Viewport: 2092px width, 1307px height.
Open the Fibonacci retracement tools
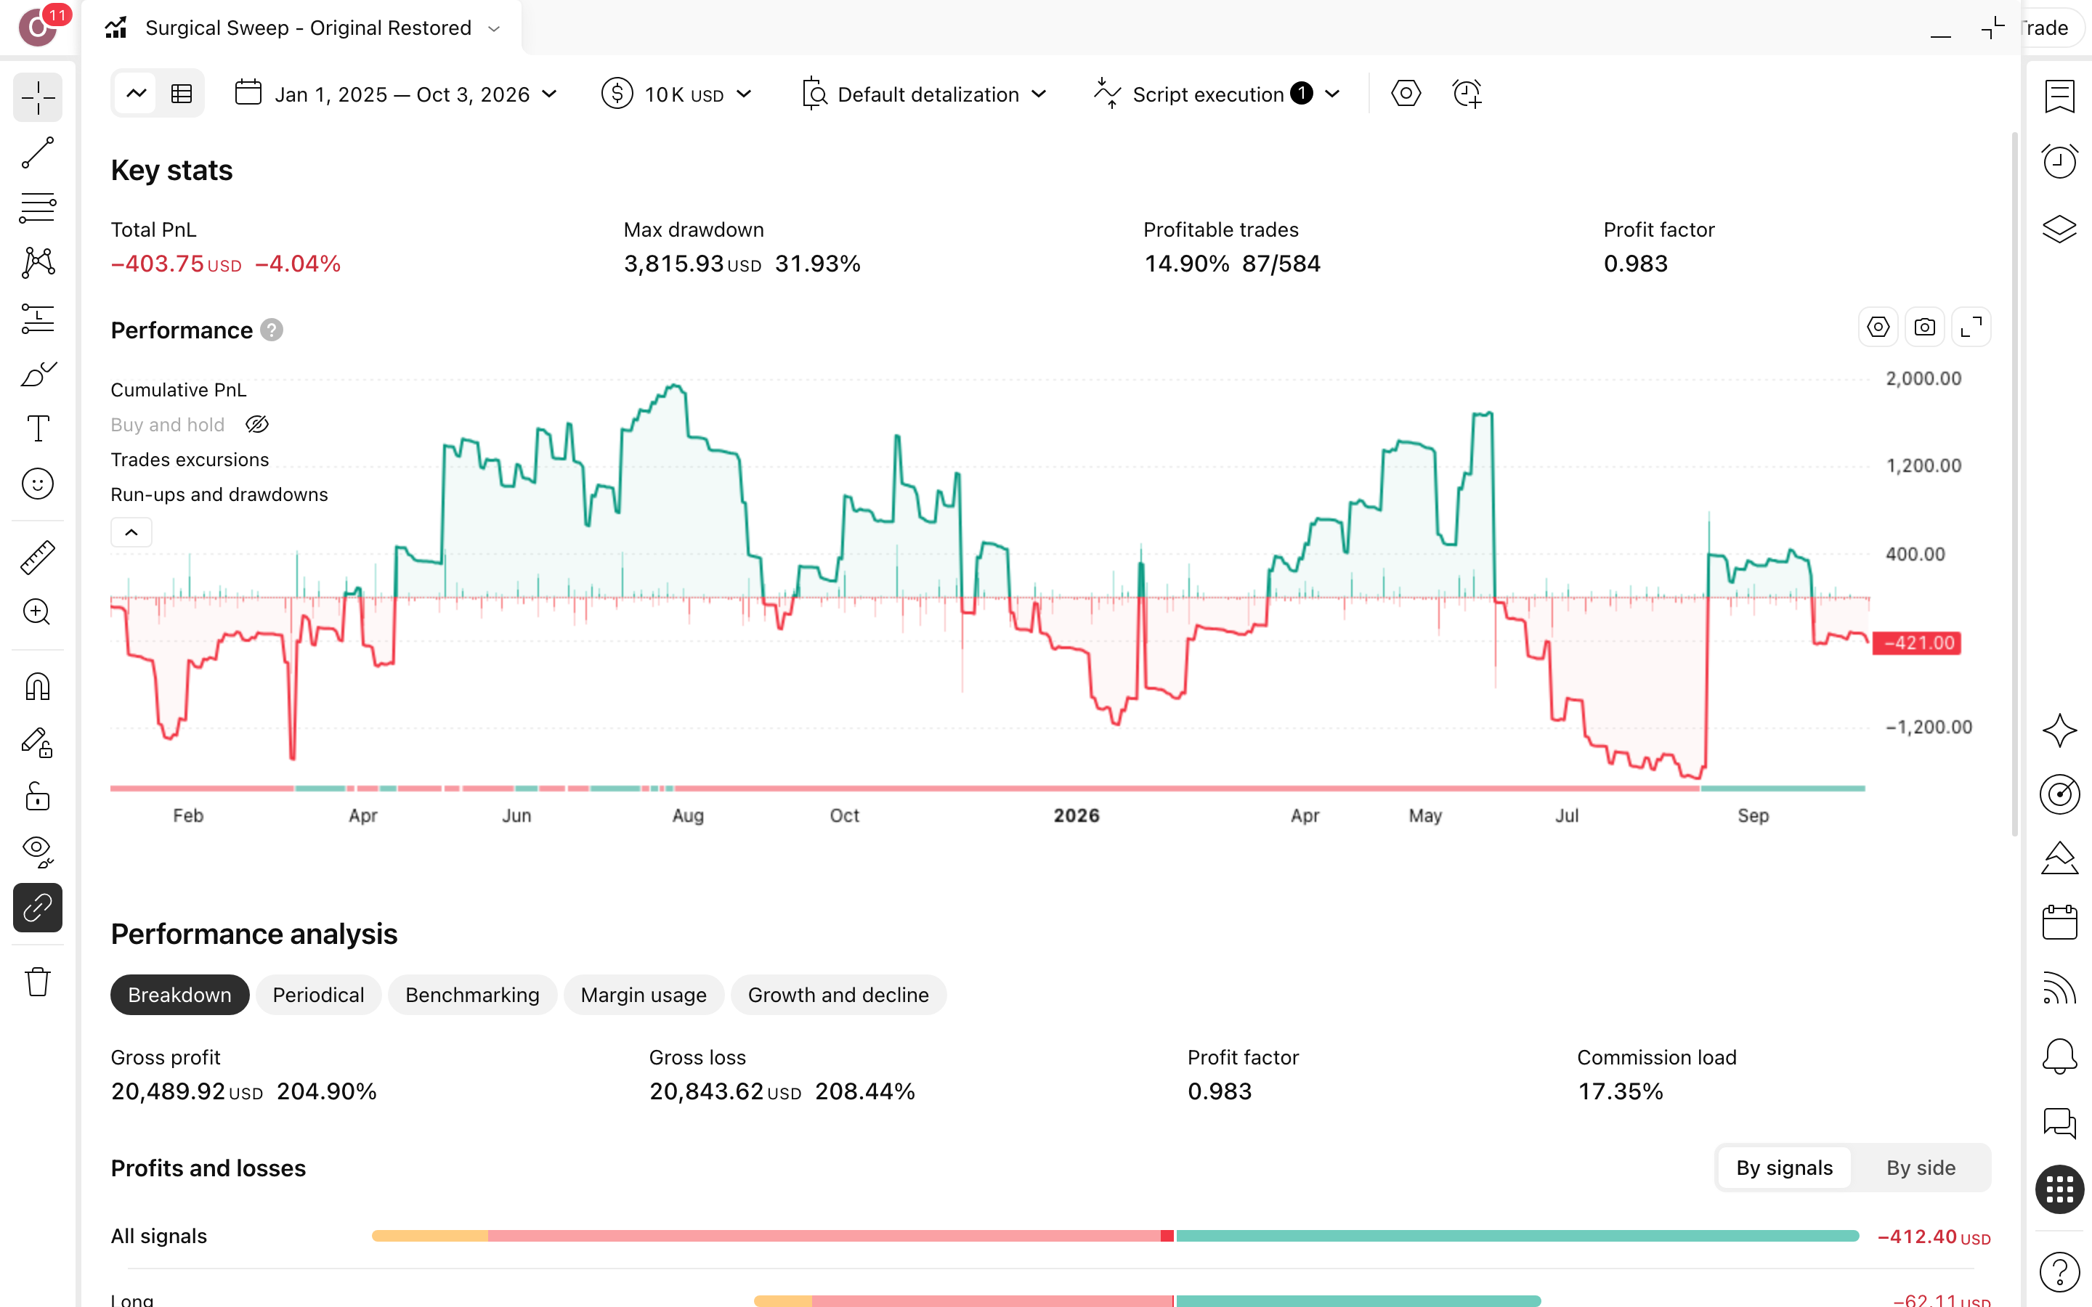coord(38,208)
